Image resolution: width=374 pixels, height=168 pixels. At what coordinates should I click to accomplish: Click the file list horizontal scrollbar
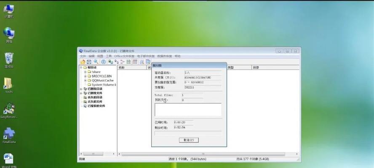pyautogui.click(x=208, y=154)
